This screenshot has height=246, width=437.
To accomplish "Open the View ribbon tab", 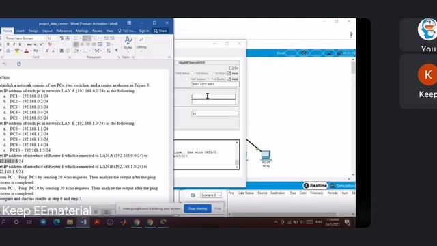I will 110,31.
